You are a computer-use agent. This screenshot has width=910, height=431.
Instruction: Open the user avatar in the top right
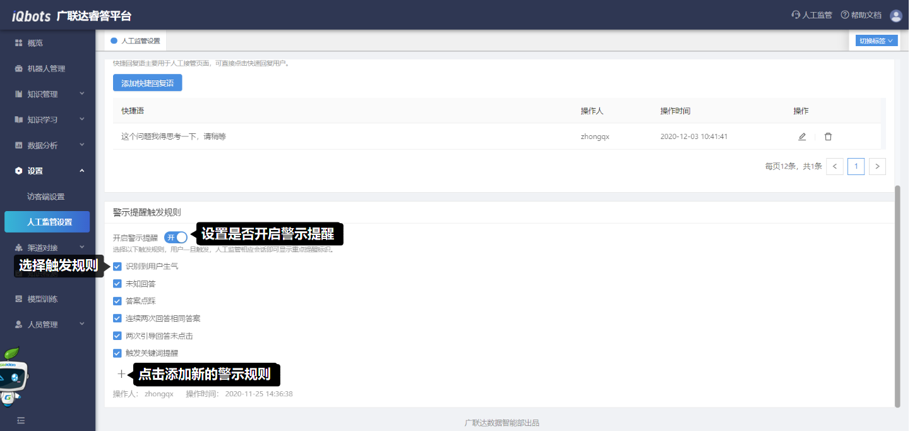895,16
